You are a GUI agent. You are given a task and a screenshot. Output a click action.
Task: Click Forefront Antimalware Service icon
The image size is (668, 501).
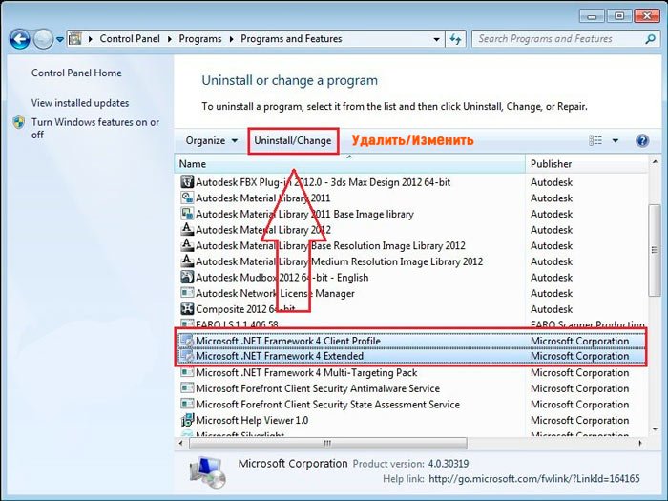point(187,388)
